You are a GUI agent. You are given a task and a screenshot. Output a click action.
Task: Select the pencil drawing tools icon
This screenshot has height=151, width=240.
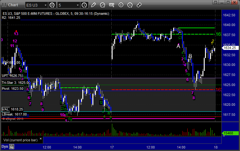click(93, 5)
